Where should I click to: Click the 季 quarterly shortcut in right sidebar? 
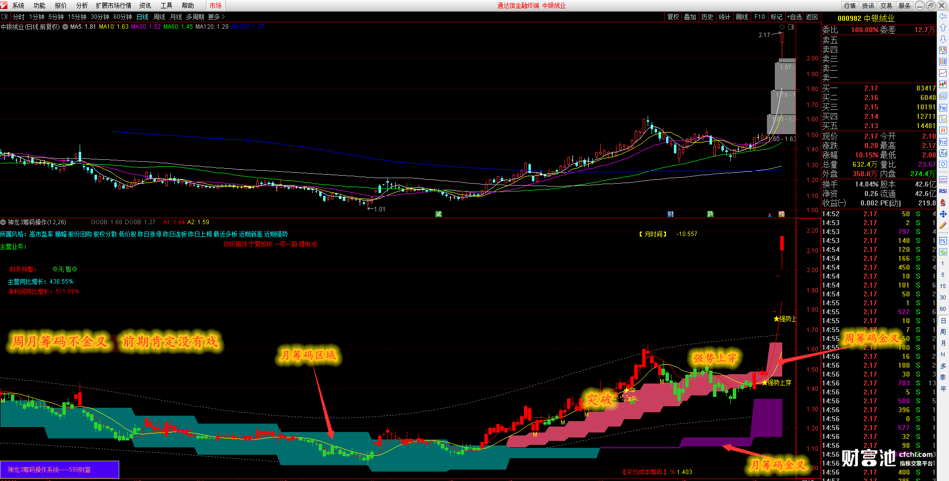tap(943, 377)
